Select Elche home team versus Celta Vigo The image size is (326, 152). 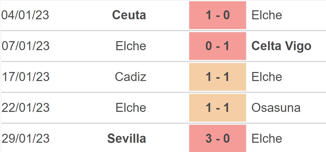tap(131, 46)
